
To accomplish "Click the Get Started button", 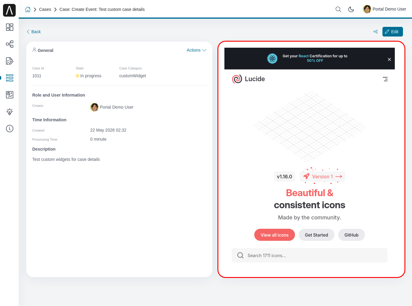I will click(x=316, y=235).
